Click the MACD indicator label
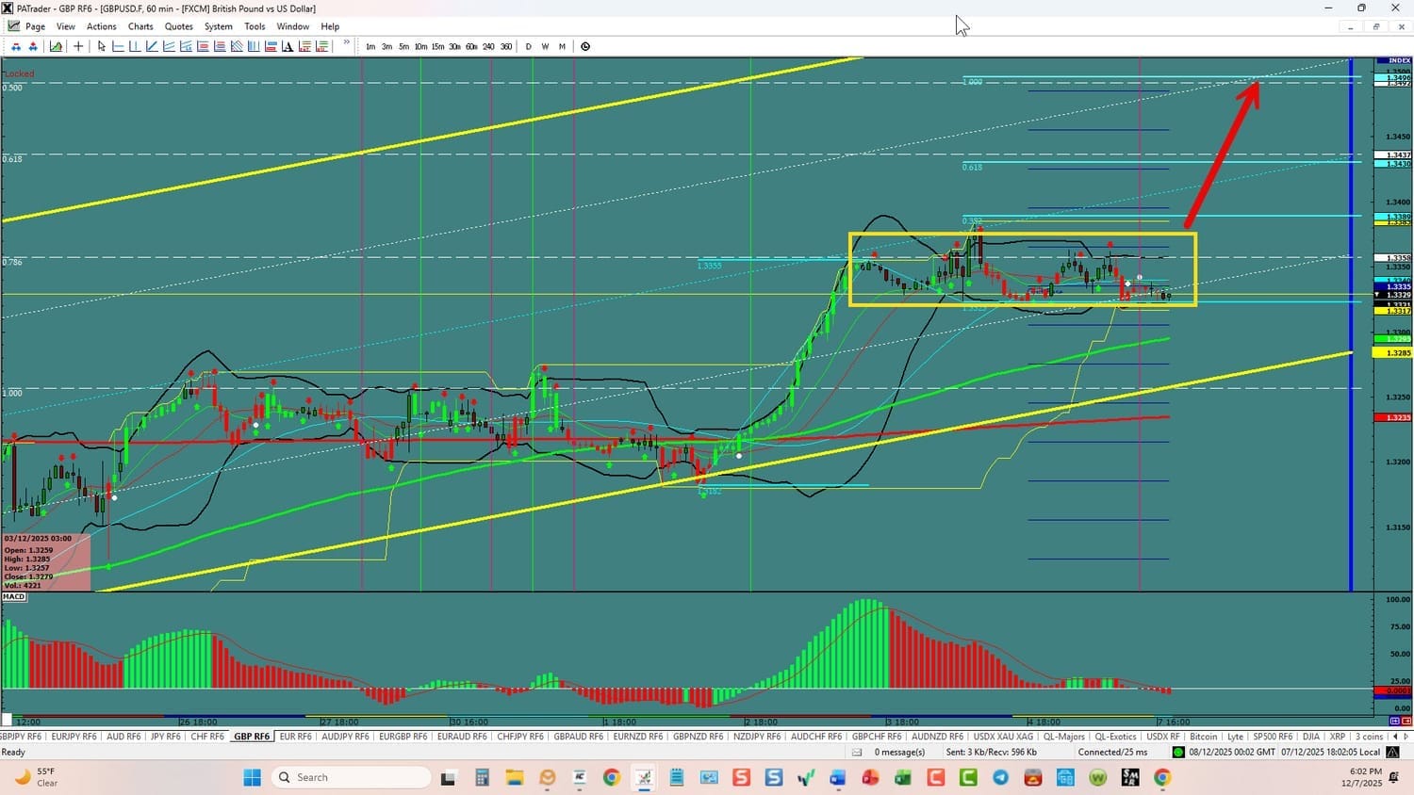1414x795 pixels. coord(14,597)
